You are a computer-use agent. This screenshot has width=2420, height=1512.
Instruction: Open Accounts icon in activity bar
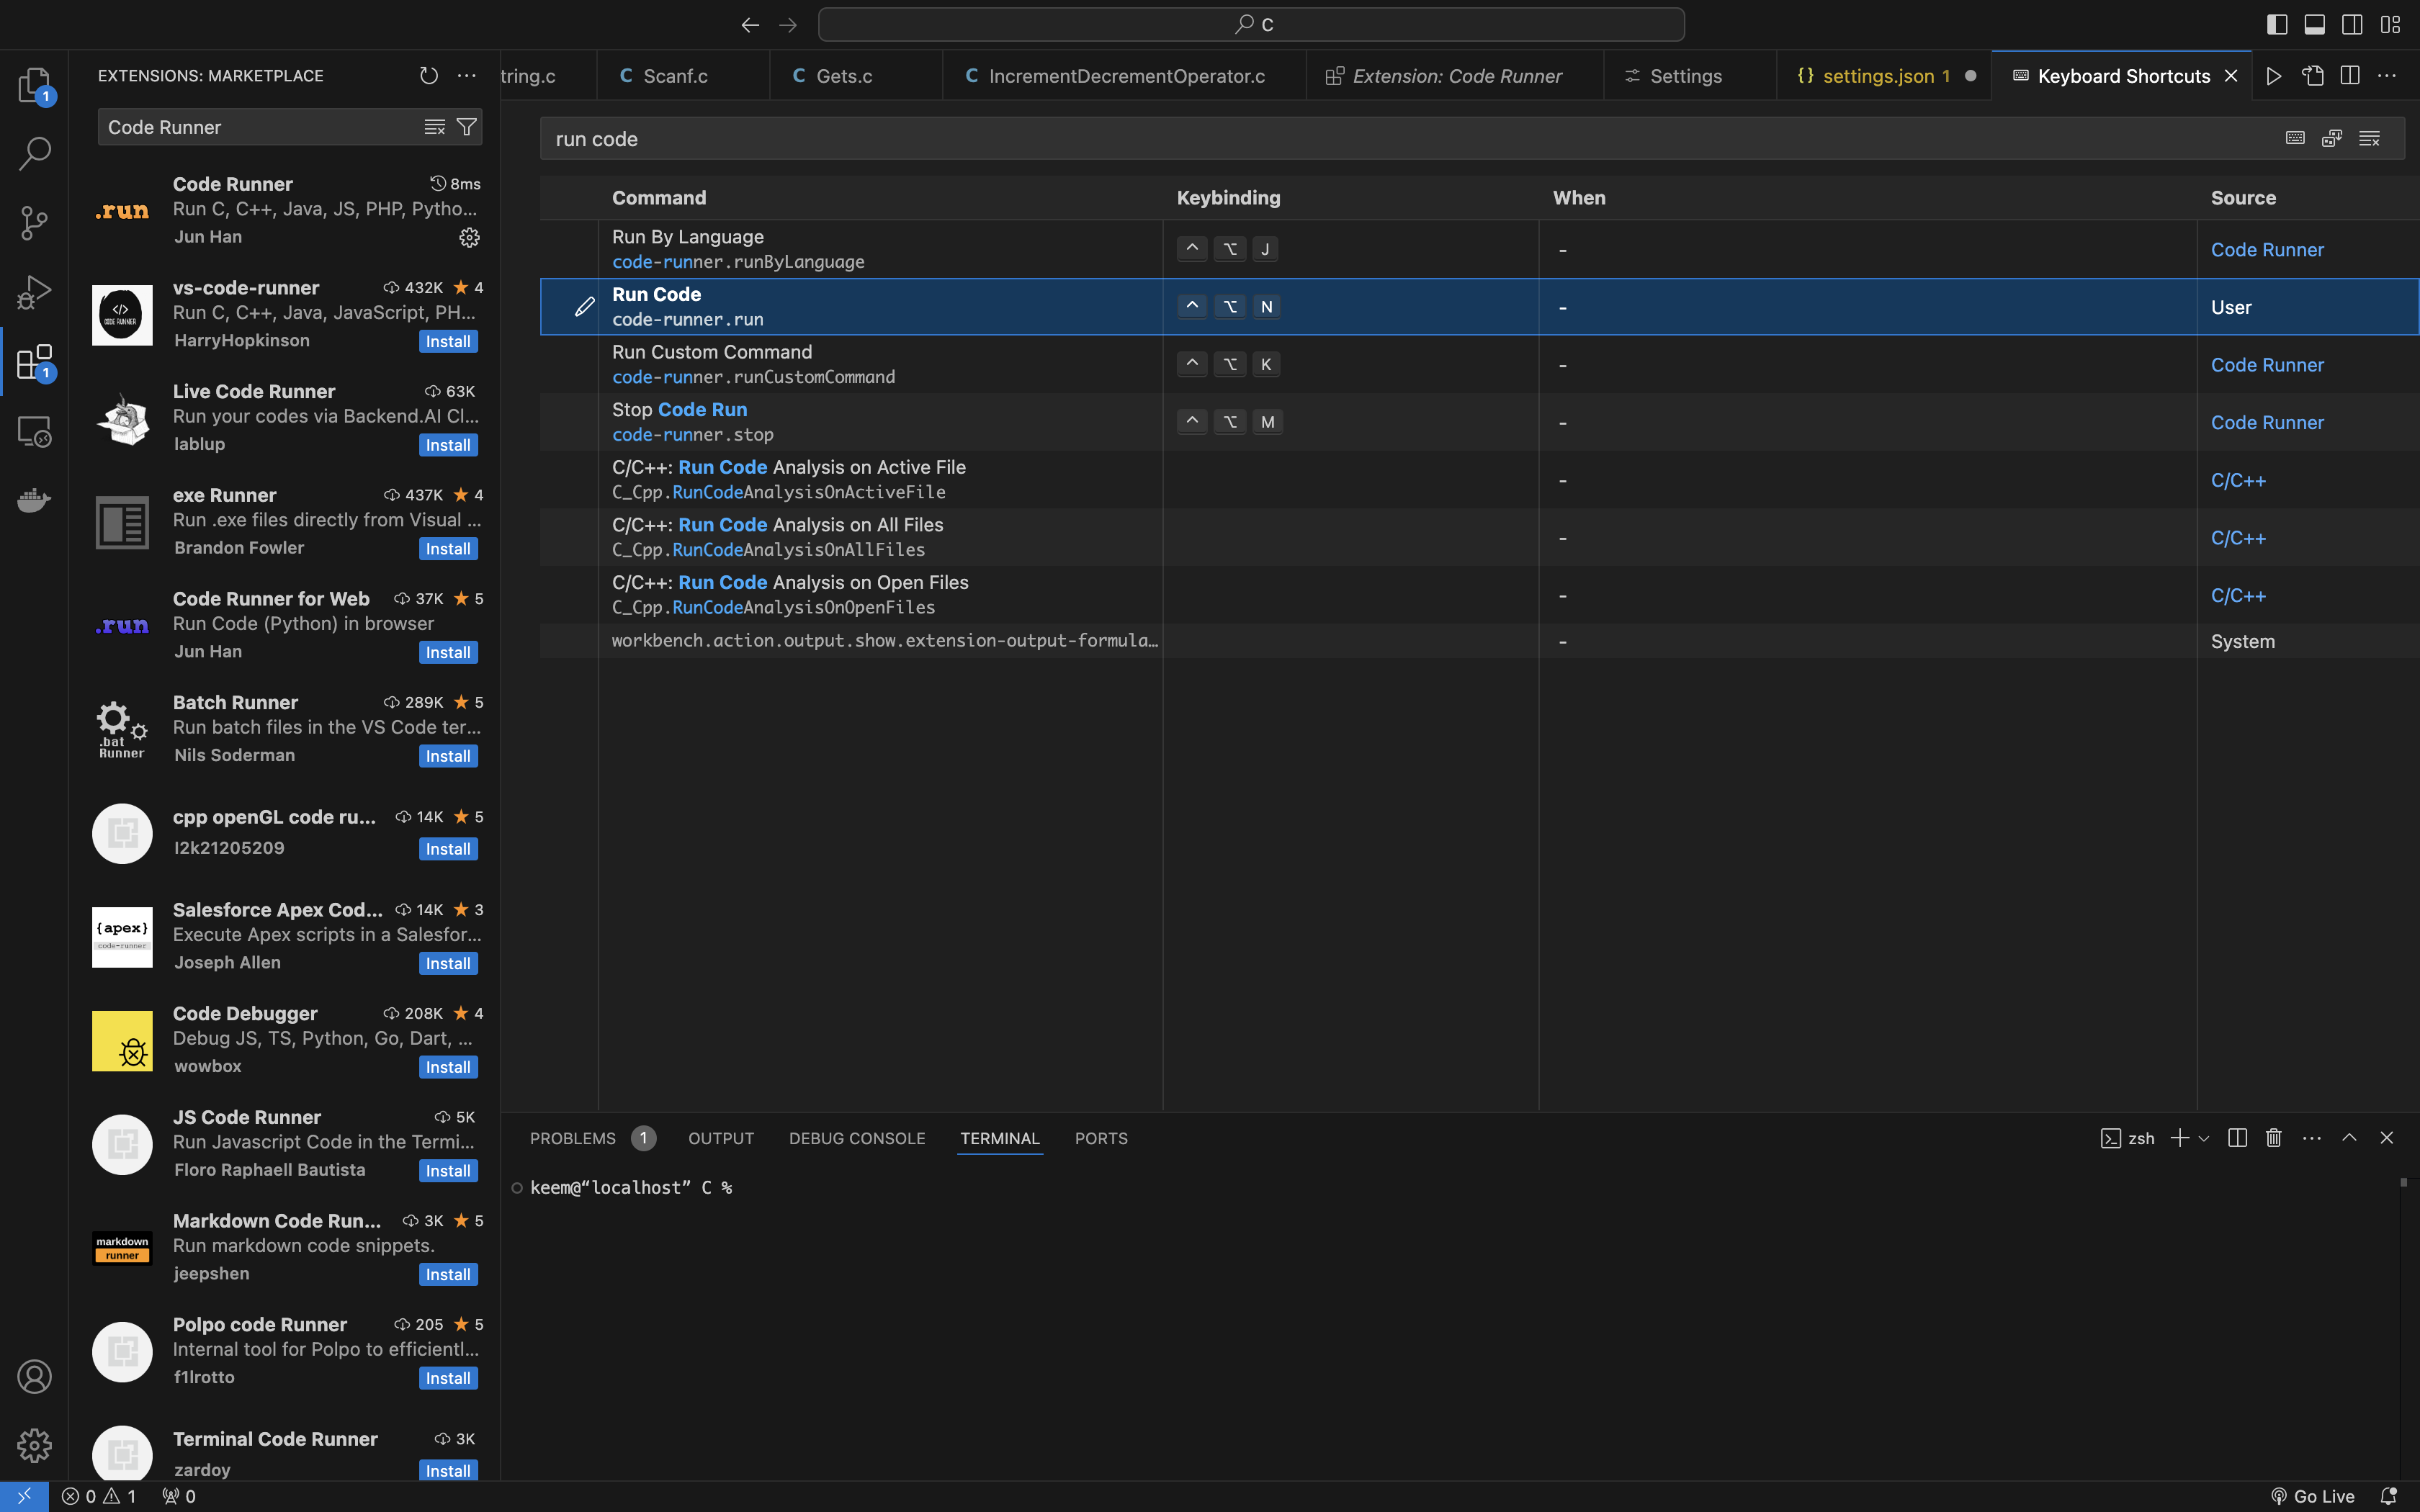point(34,1377)
